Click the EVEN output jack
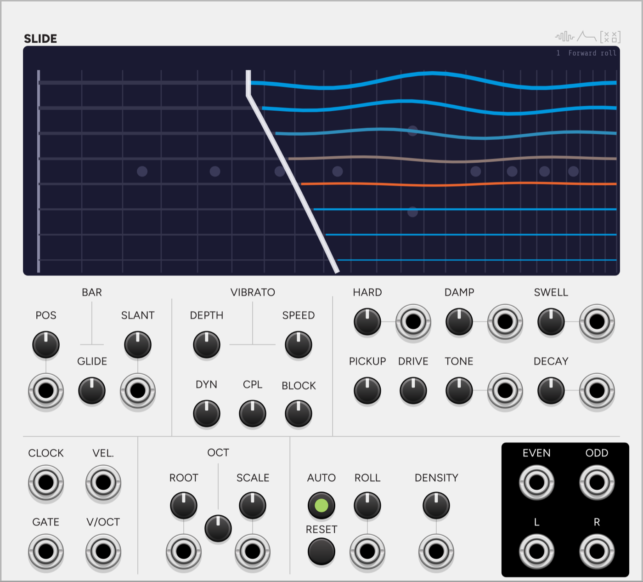Viewport: 643px width, 582px height. click(536, 483)
